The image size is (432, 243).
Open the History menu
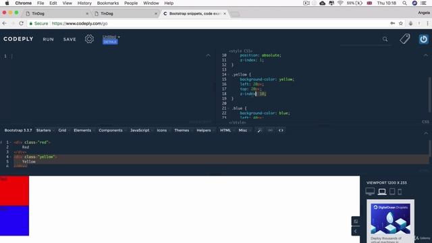pyautogui.click(x=84, y=3)
